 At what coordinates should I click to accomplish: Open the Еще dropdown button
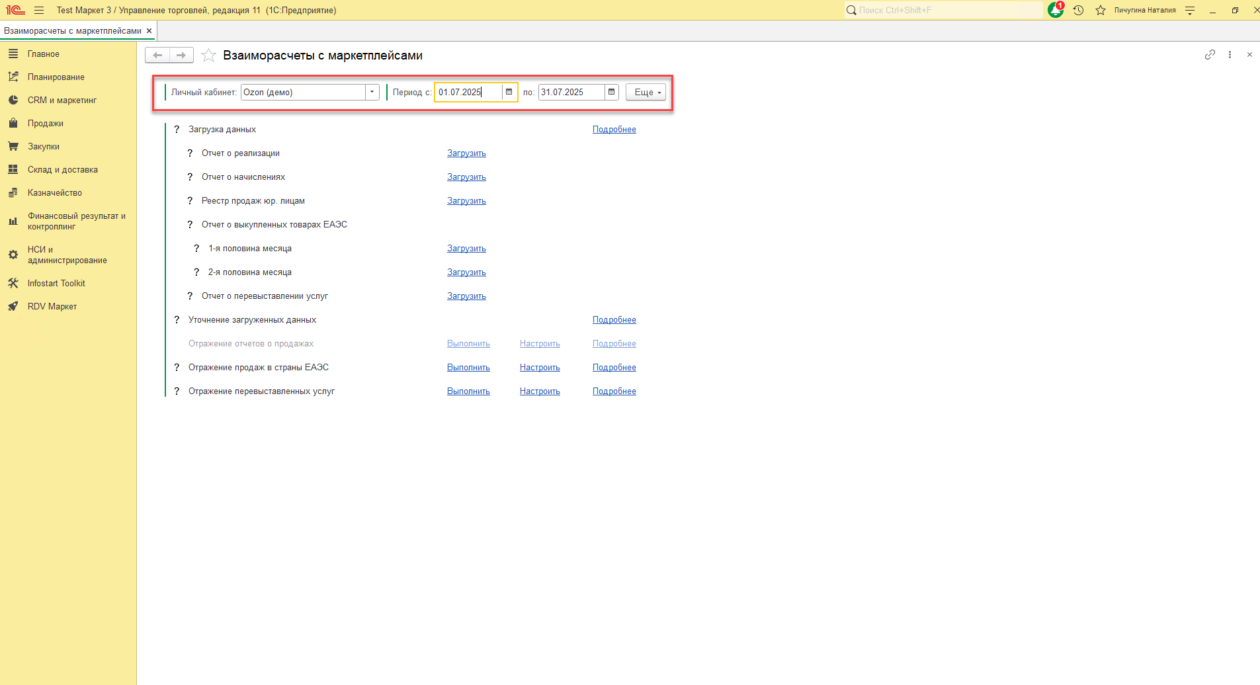coord(646,92)
